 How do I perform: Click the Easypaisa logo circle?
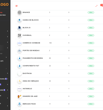pyautogui.click(x=20, y=73)
